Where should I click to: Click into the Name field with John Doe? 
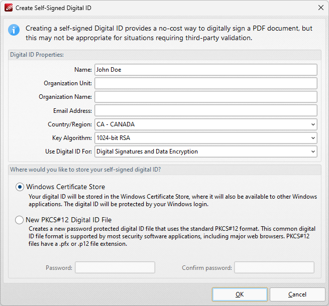206,70
